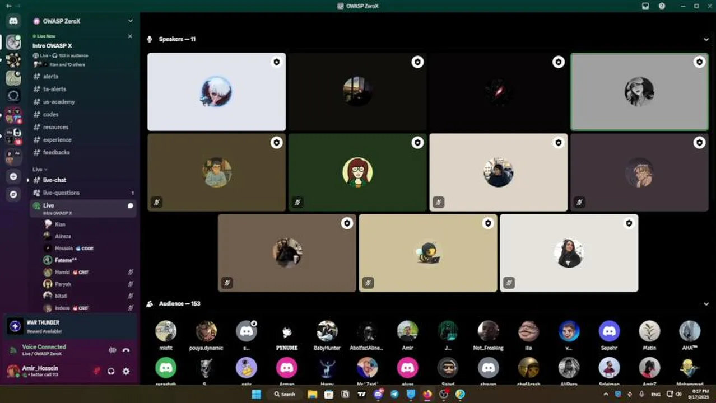Viewport: 716px width, 403px height.
Task: Open TradingView icon in taskbar
Action: click(362, 394)
